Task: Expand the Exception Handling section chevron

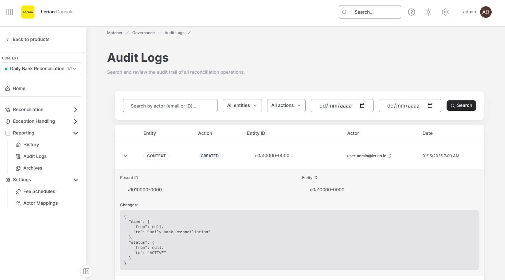Action: [x=76, y=121]
